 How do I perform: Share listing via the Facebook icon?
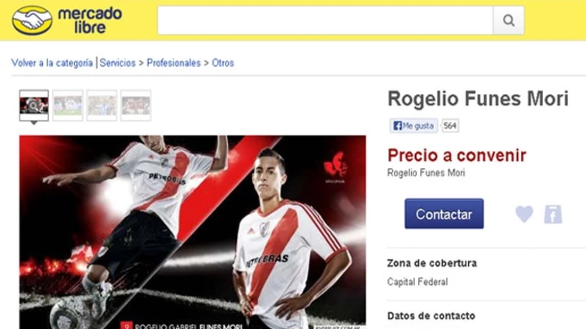pos(553,214)
